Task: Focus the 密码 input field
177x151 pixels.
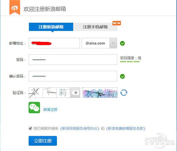Action: 73,60
